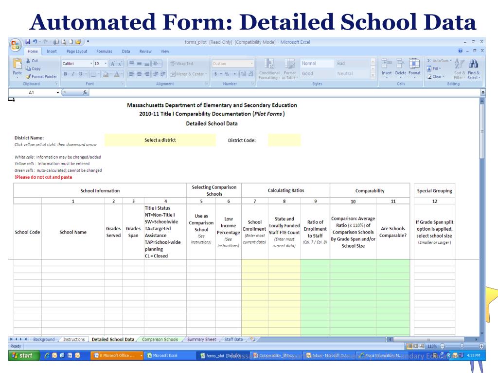The width and height of the screenshot is (498, 373).
Task: Click the formula bar input
Action: pos(285,92)
